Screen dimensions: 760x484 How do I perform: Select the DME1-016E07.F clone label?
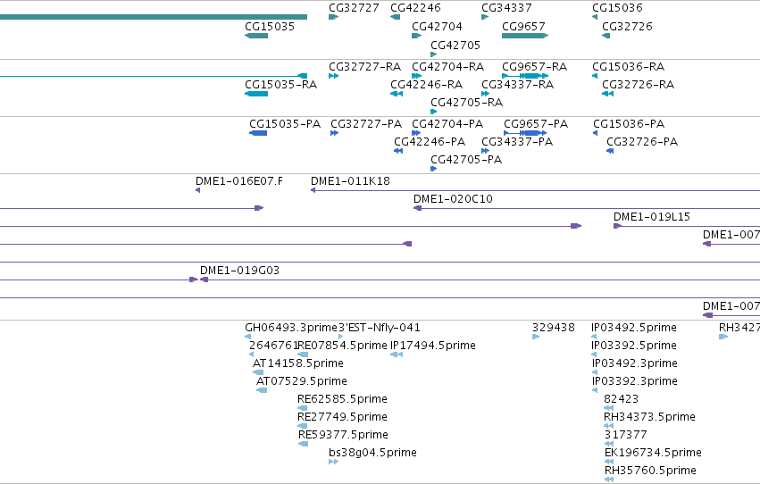(239, 181)
